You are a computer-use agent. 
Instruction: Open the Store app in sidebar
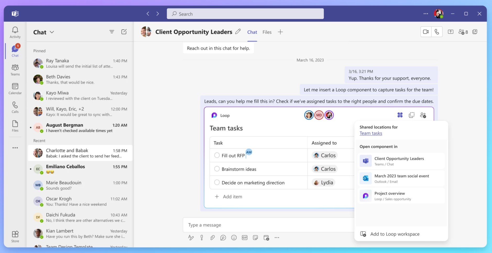tap(15, 237)
